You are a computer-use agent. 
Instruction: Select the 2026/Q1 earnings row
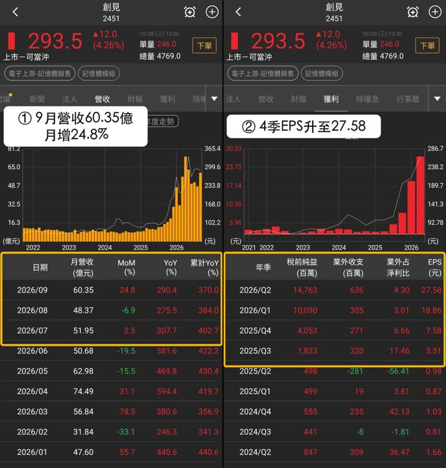pyautogui.click(x=335, y=310)
